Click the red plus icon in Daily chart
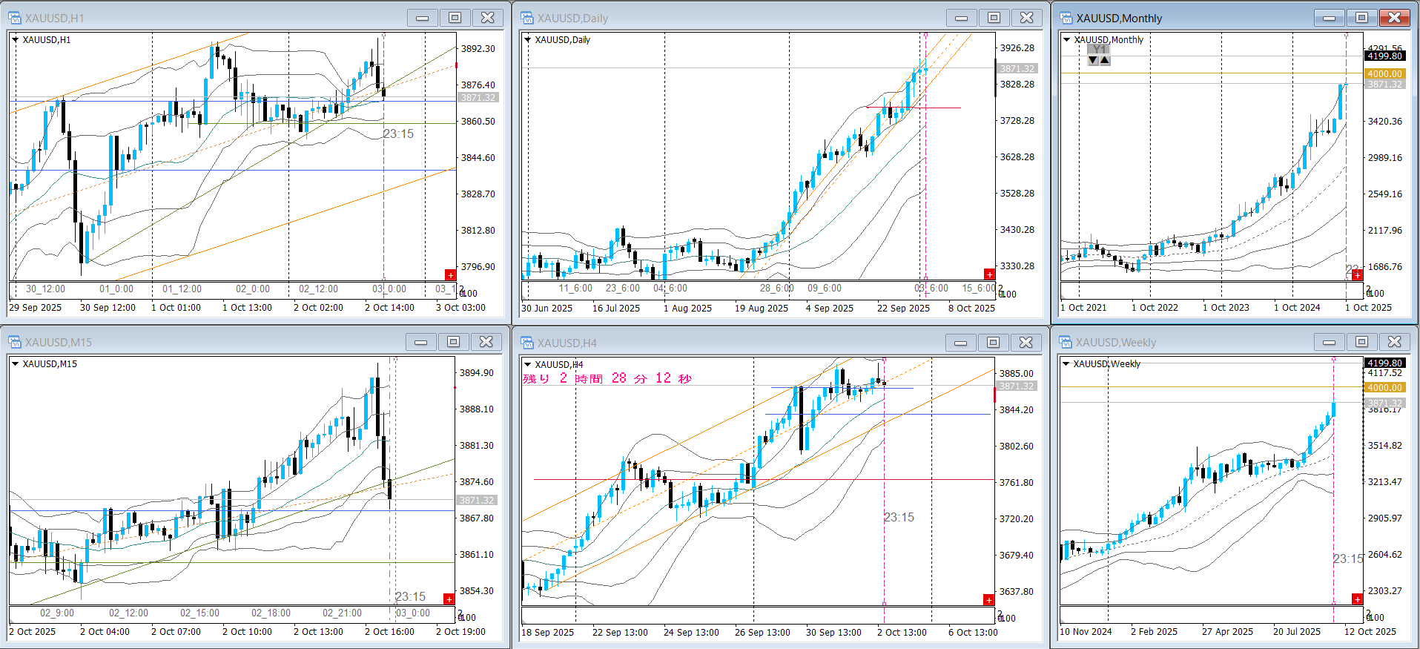Screen dimensions: 1420x649 (989, 274)
